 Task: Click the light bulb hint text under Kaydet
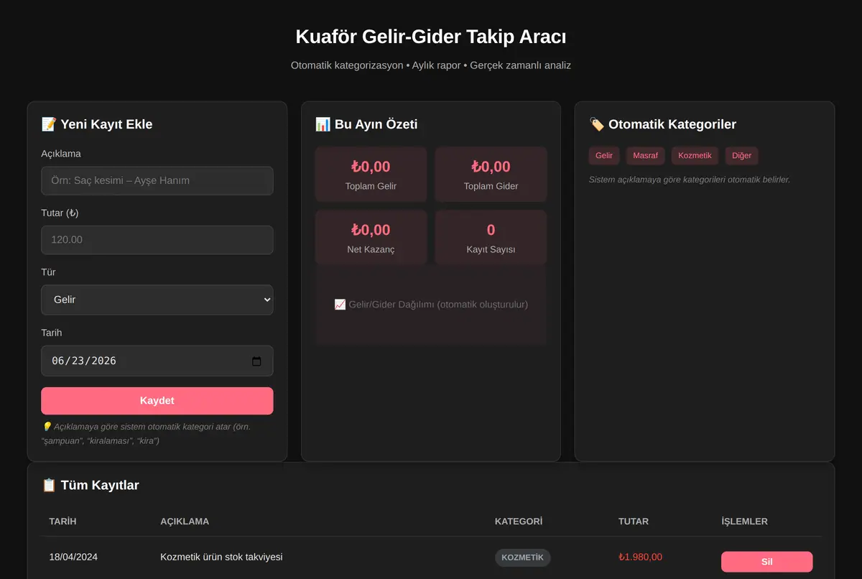pyautogui.click(x=147, y=433)
